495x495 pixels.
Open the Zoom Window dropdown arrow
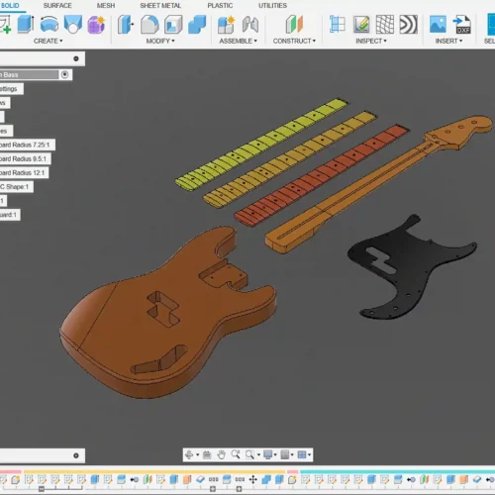(258, 454)
